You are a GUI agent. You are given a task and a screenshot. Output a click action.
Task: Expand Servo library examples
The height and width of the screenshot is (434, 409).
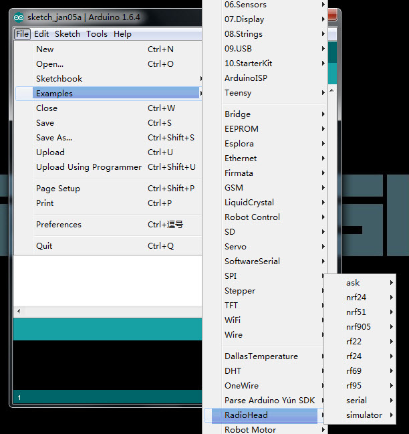click(265, 246)
